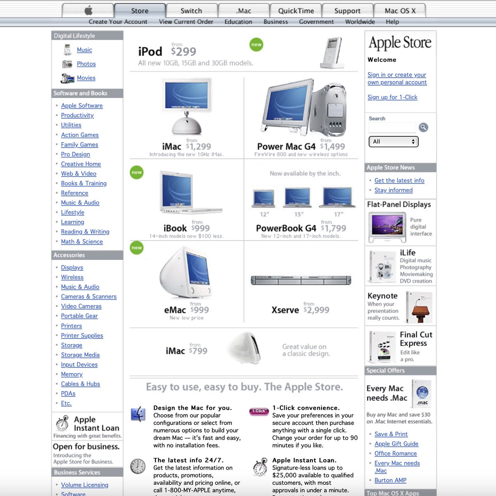The image size is (496, 496).
Task: Click the 12-inch PowerBook image
Action: (264, 199)
